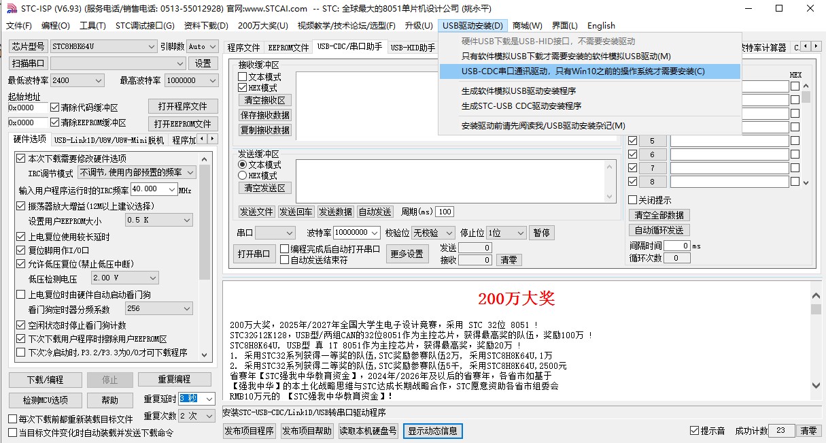Open 设置用户EEPROM大小 dropdown
This screenshot has height=443, width=826.
(x=159, y=220)
